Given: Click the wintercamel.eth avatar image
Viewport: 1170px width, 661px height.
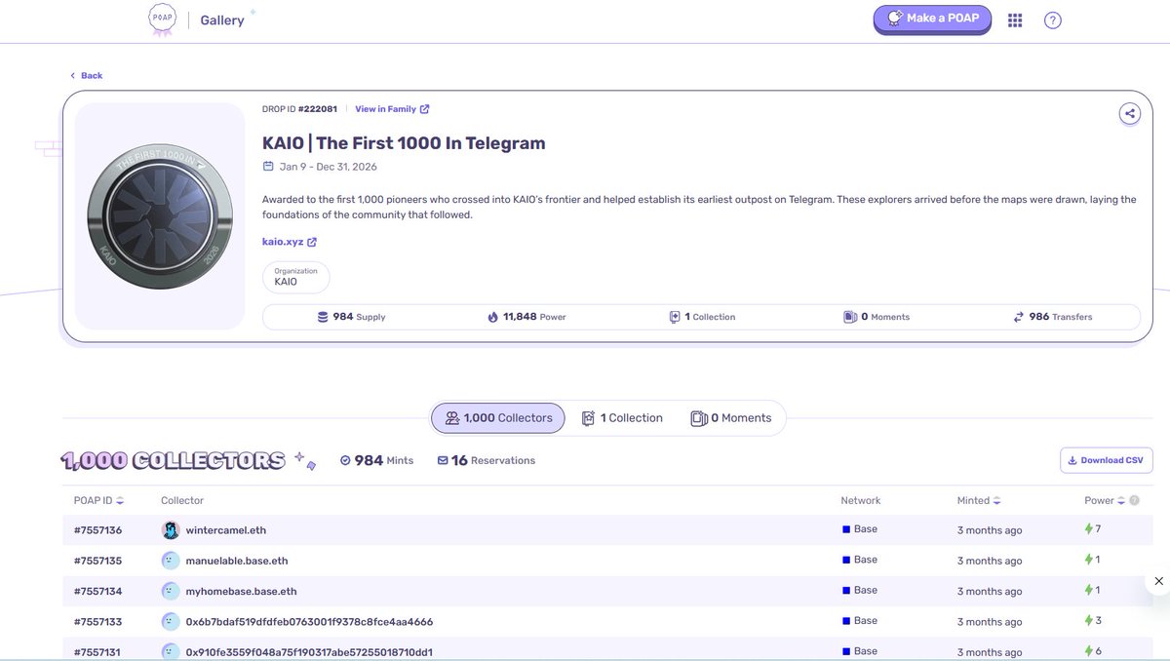Looking at the screenshot, I should tap(171, 530).
